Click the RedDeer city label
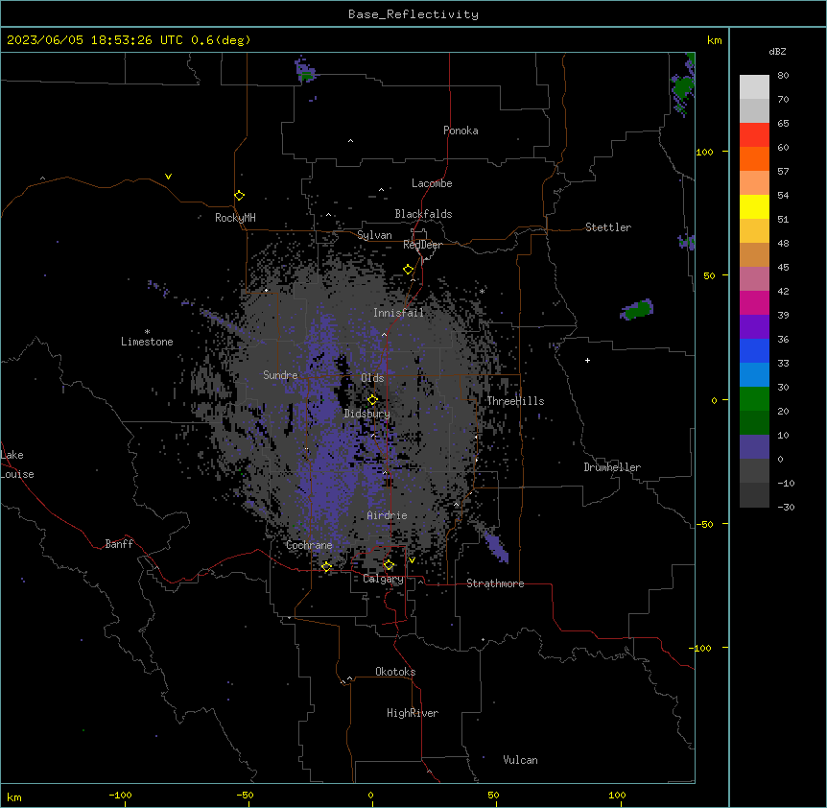This screenshot has height=808, width=827. click(422, 245)
